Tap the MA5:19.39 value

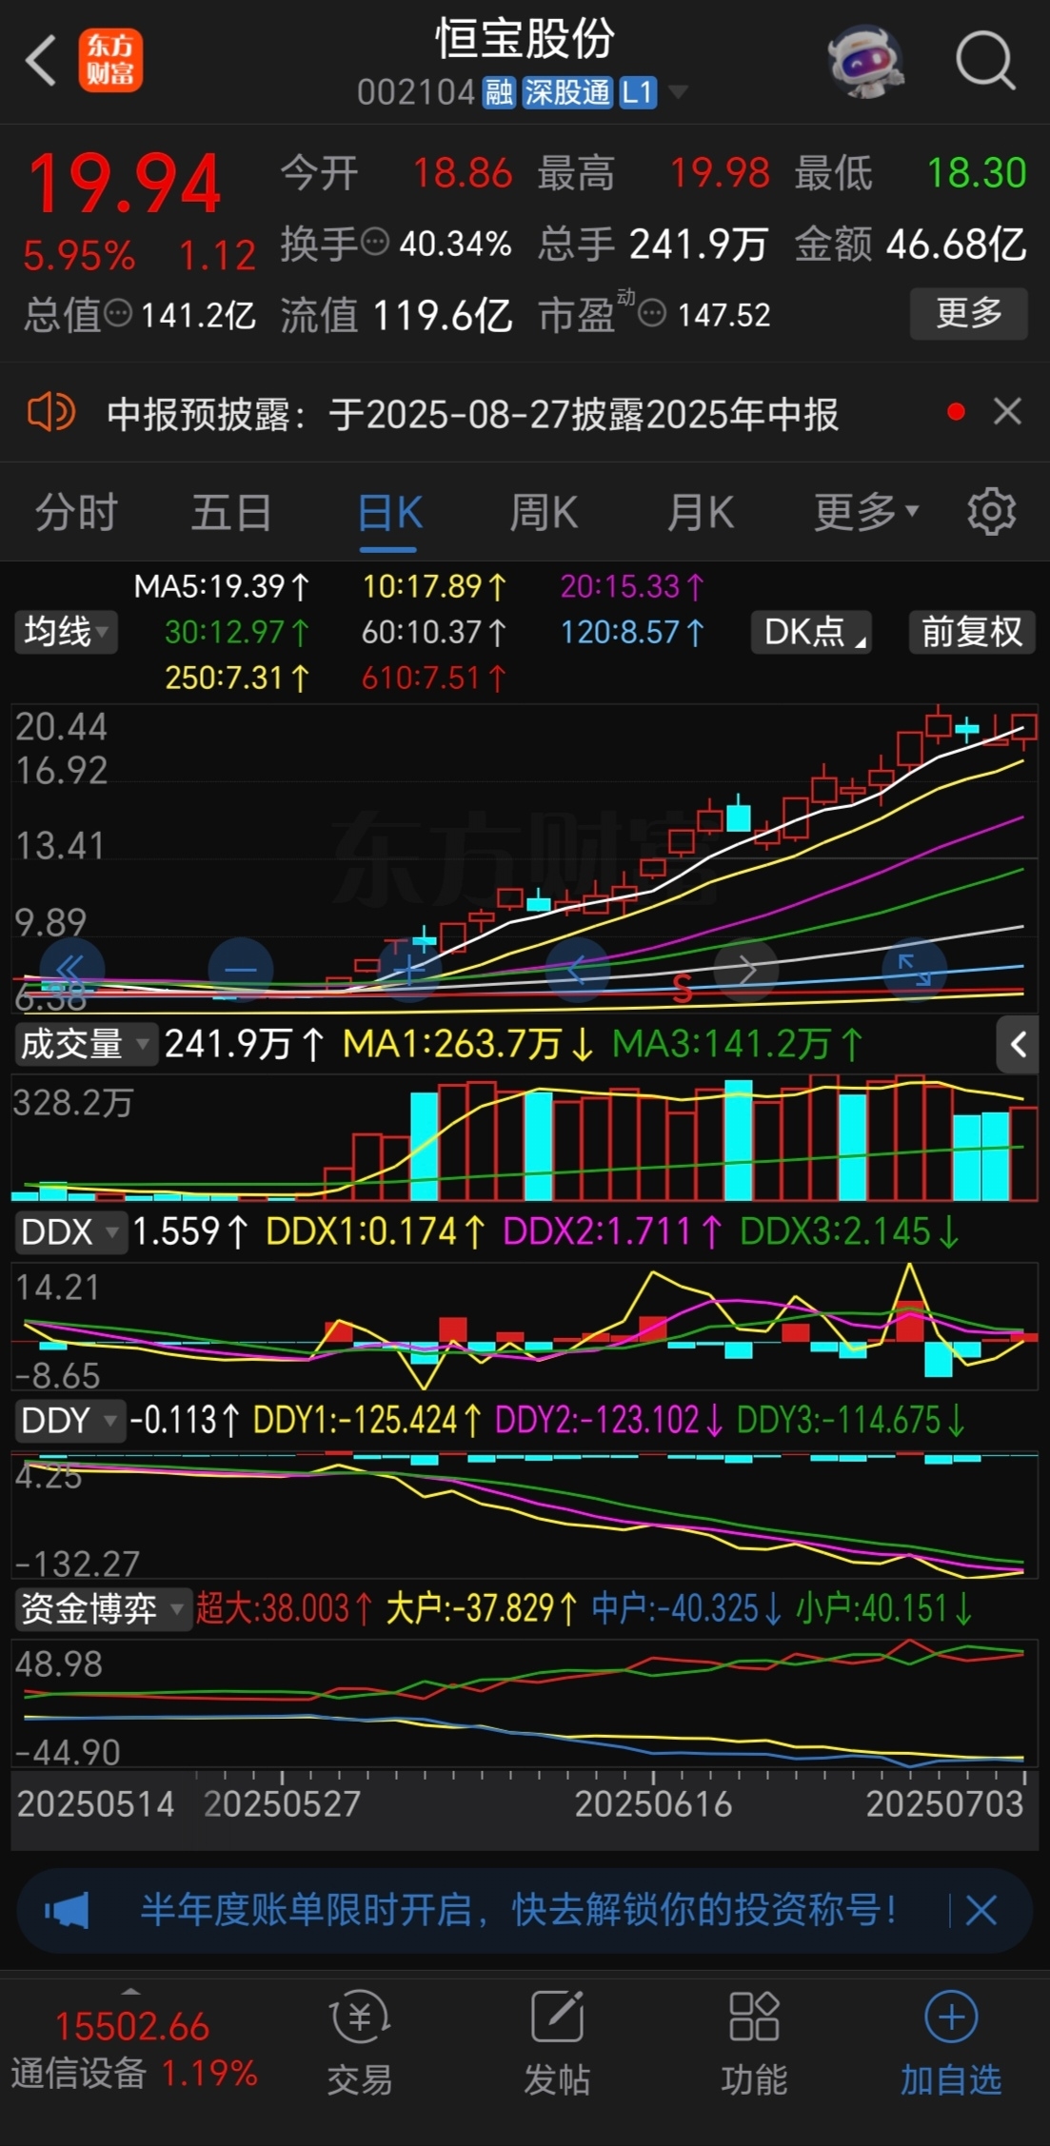(222, 585)
